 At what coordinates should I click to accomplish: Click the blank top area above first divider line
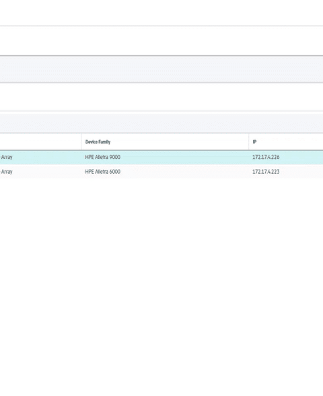click(161, 13)
